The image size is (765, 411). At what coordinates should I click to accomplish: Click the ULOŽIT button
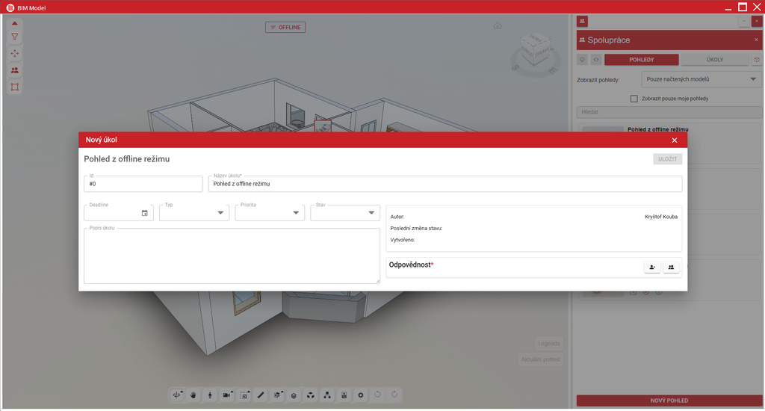(x=667, y=159)
